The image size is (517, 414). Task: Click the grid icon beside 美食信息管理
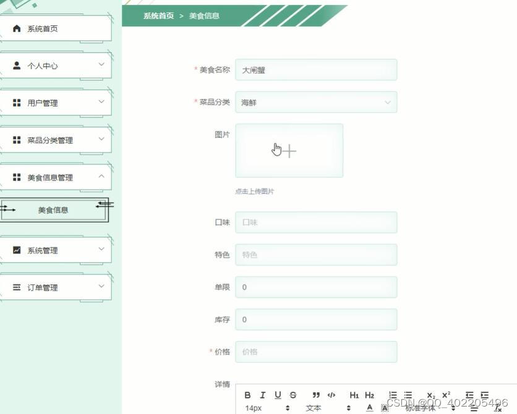17,177
